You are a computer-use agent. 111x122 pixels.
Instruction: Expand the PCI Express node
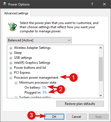coord(11,73)
